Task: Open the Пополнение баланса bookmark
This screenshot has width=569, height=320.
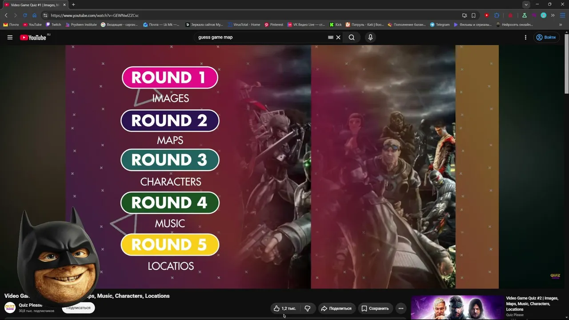Action: 406,24
